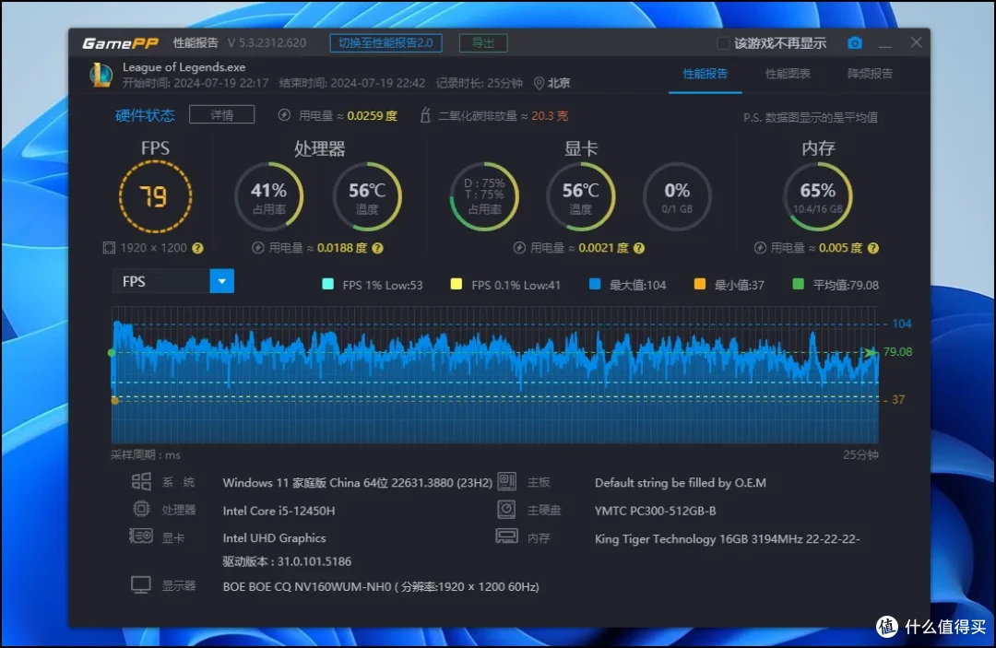The width and height of the screenshot is (996, 648).
Task: Click the 硬件状态 label
Action: (x=145, y=115)
